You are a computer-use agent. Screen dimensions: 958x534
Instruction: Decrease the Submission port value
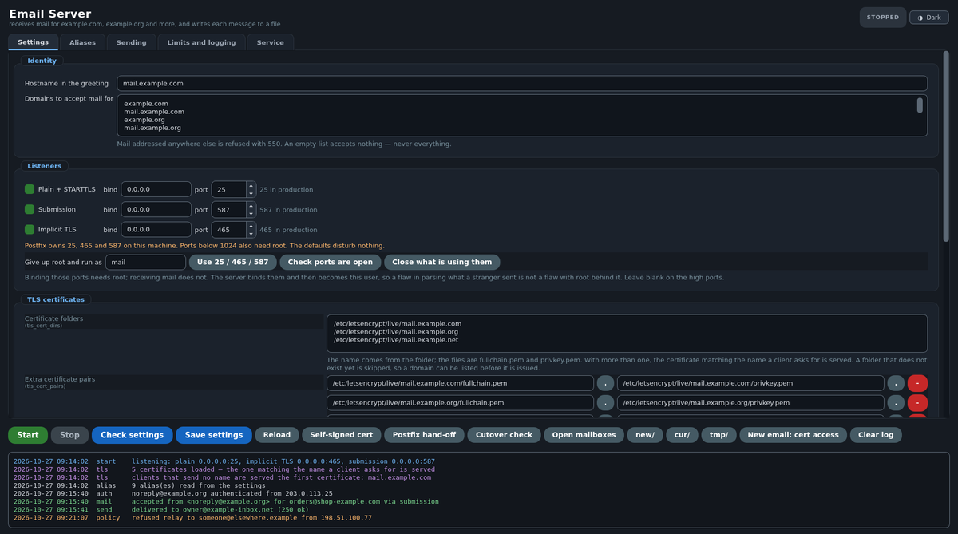(251, 213)
